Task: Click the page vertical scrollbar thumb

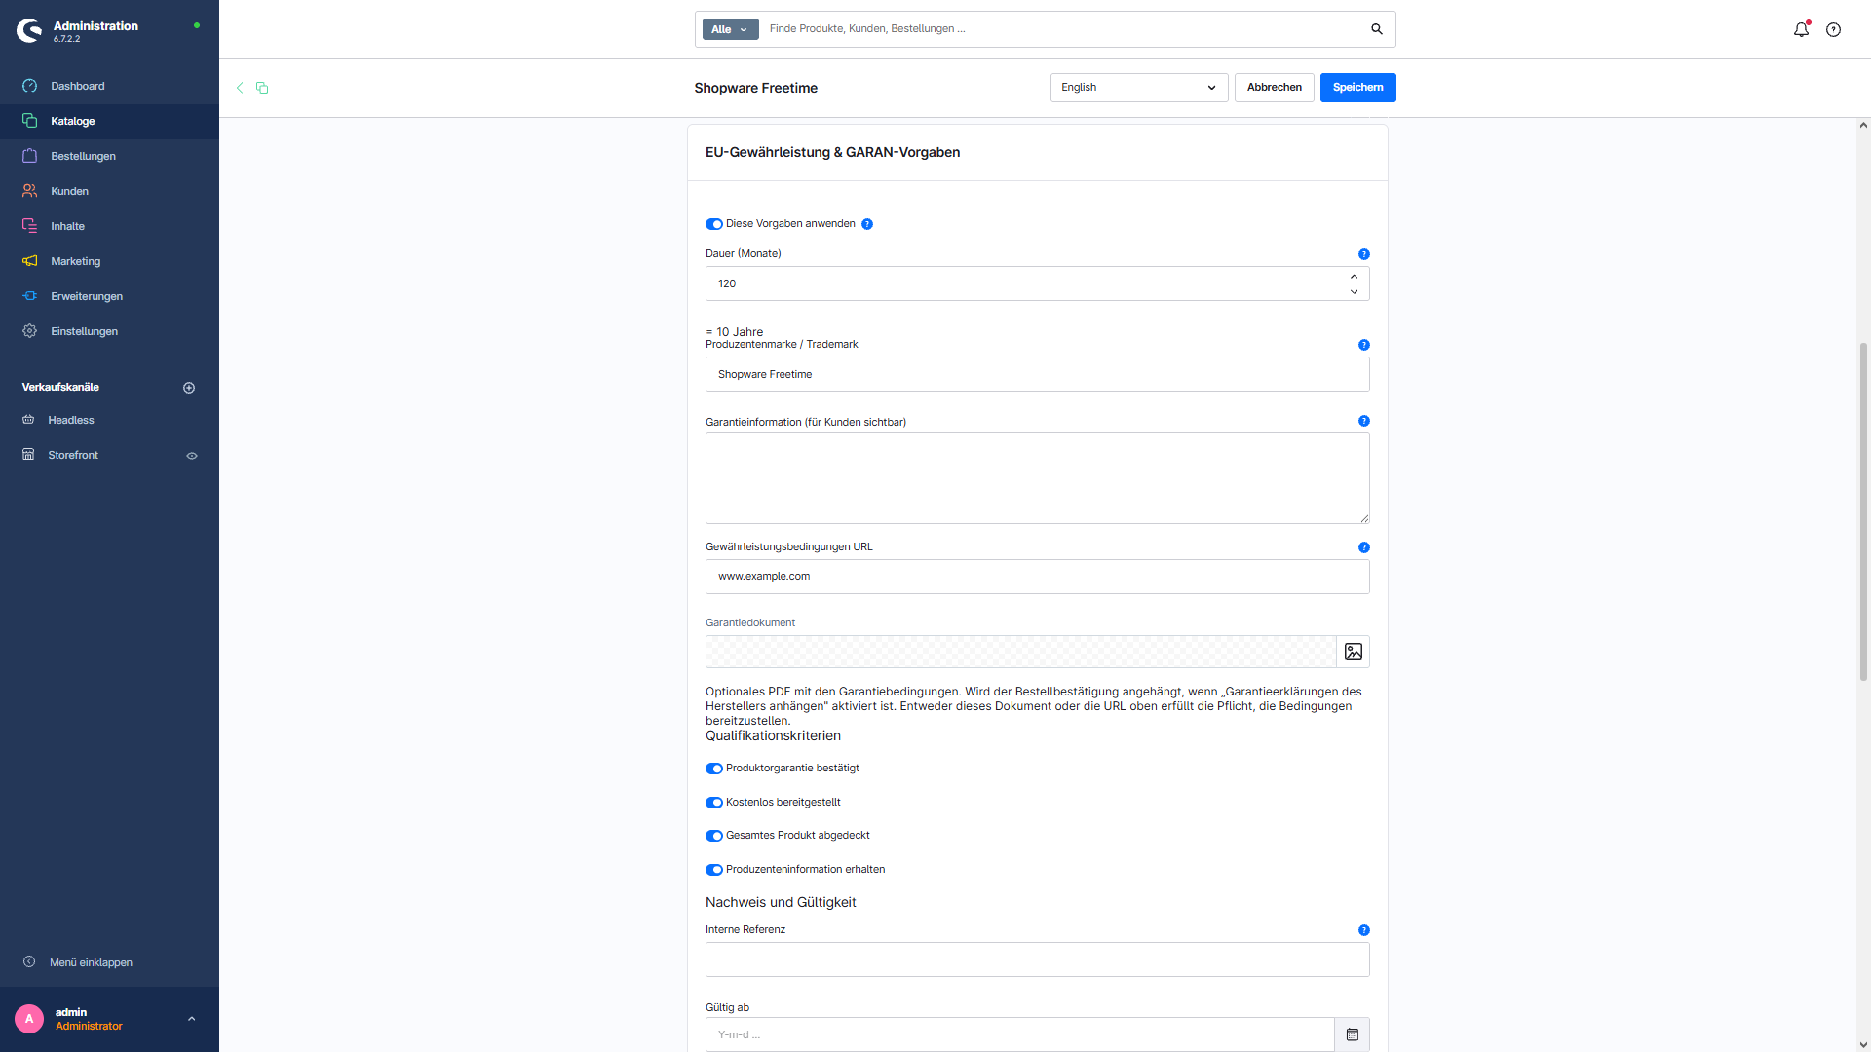Action: (1863, 511)
